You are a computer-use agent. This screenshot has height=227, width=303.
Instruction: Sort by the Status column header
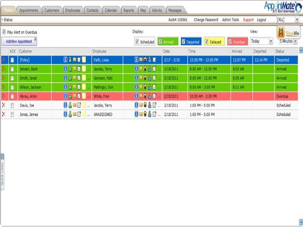pyautogui.click(x=280, y=51)
